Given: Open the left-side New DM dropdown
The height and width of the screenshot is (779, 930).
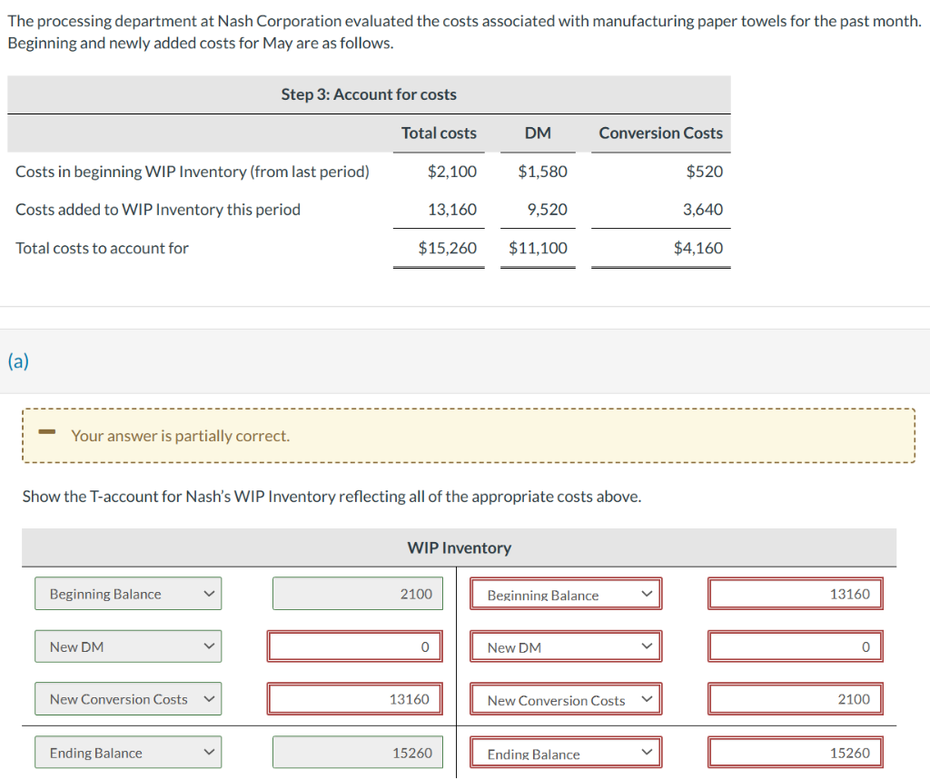Looking at the screenshot, I should click(128, 646).
